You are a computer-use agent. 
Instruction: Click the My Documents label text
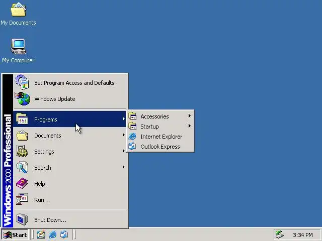click(18, 23)
